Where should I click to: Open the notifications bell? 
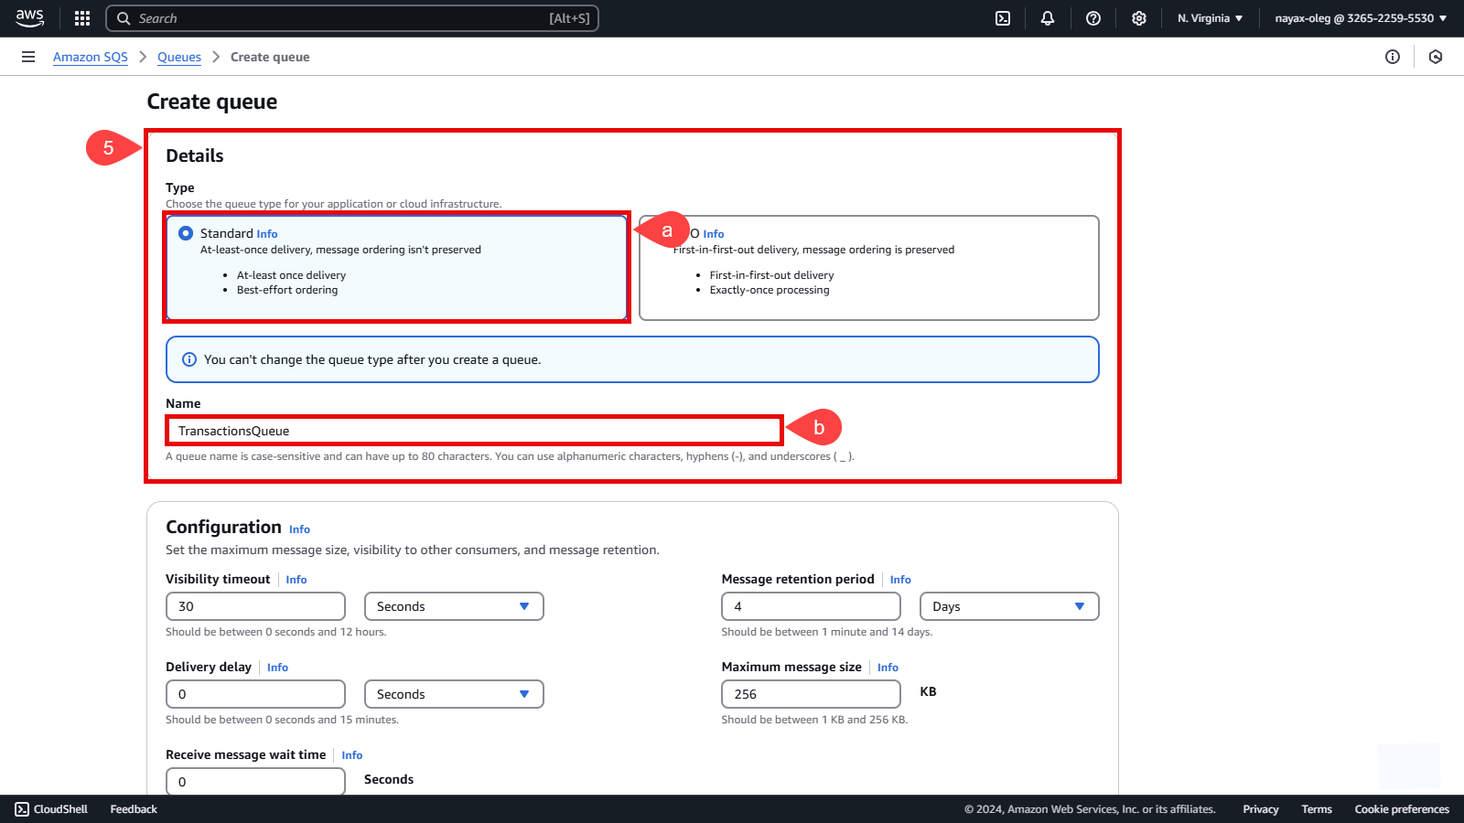point(1048,18)
